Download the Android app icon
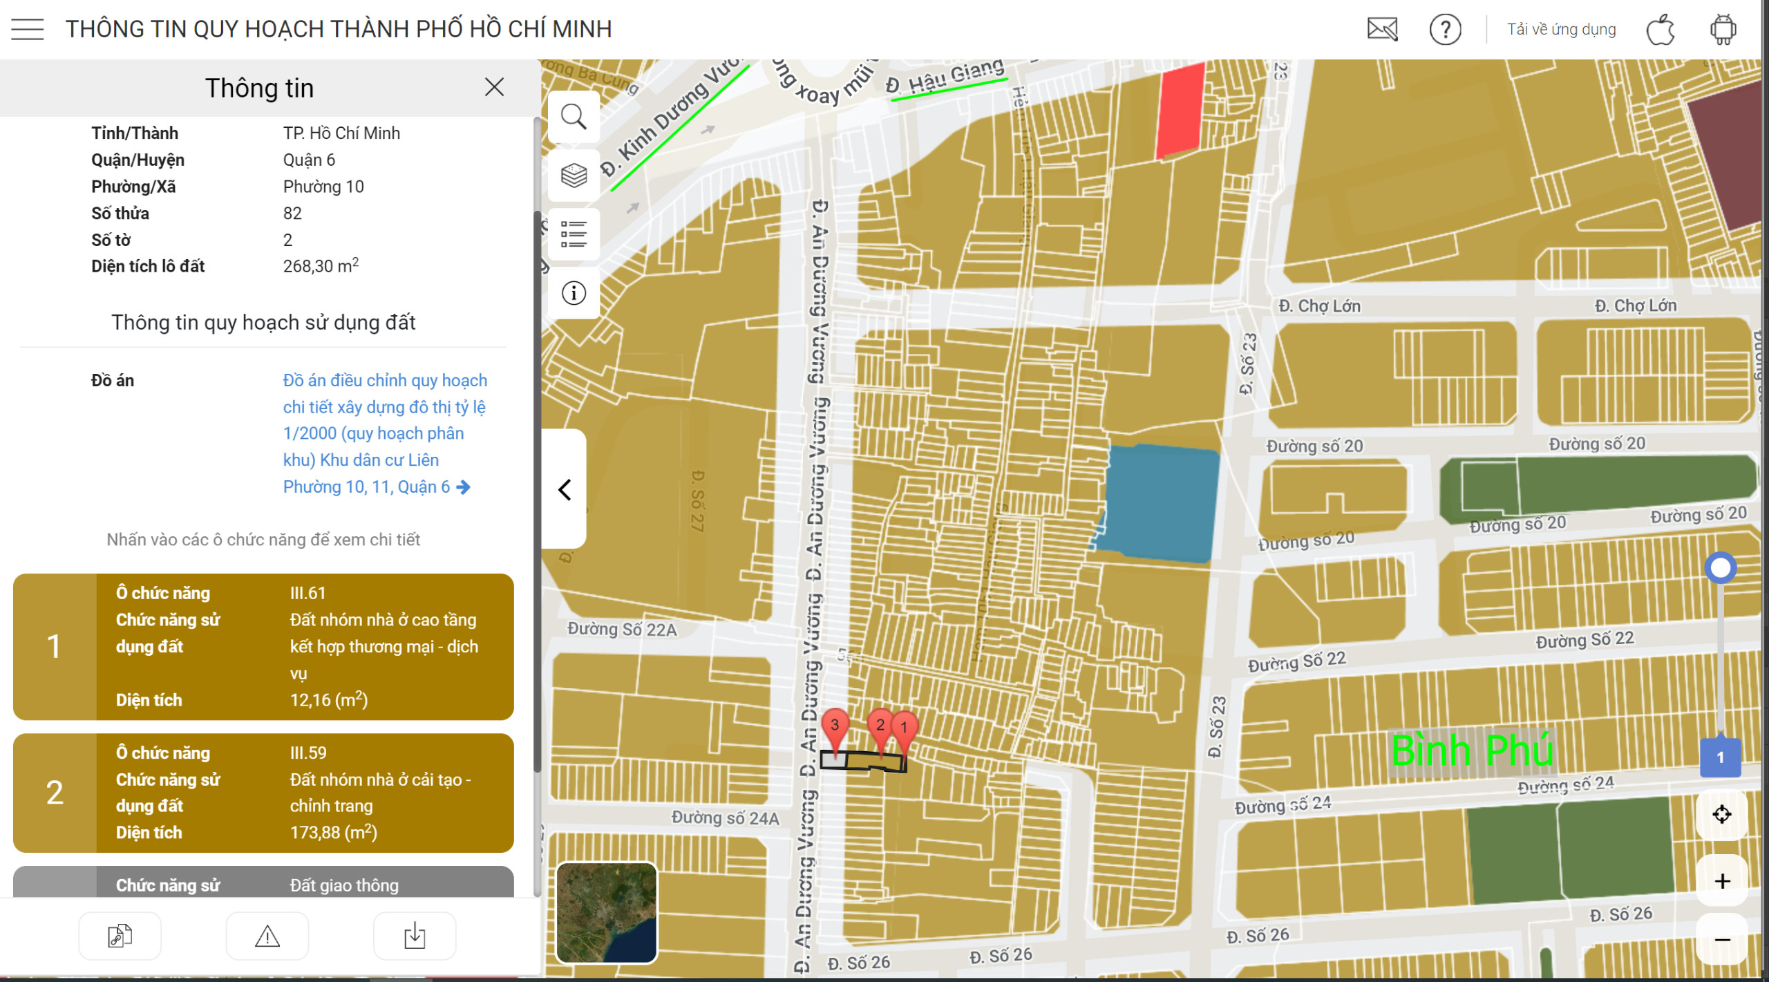This screenshot has height=982, width=1769. point(1723,30)
